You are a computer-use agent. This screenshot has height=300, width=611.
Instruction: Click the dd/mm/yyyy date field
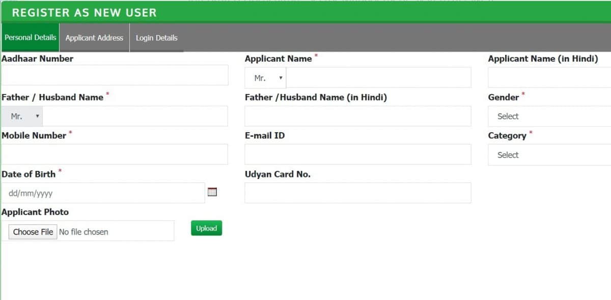coord(102,193)
